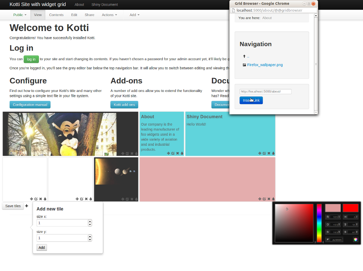Click droplet color icon on Shiny Document tile
The width and height of the screenshot is (363, 271).
pos(273,153)
